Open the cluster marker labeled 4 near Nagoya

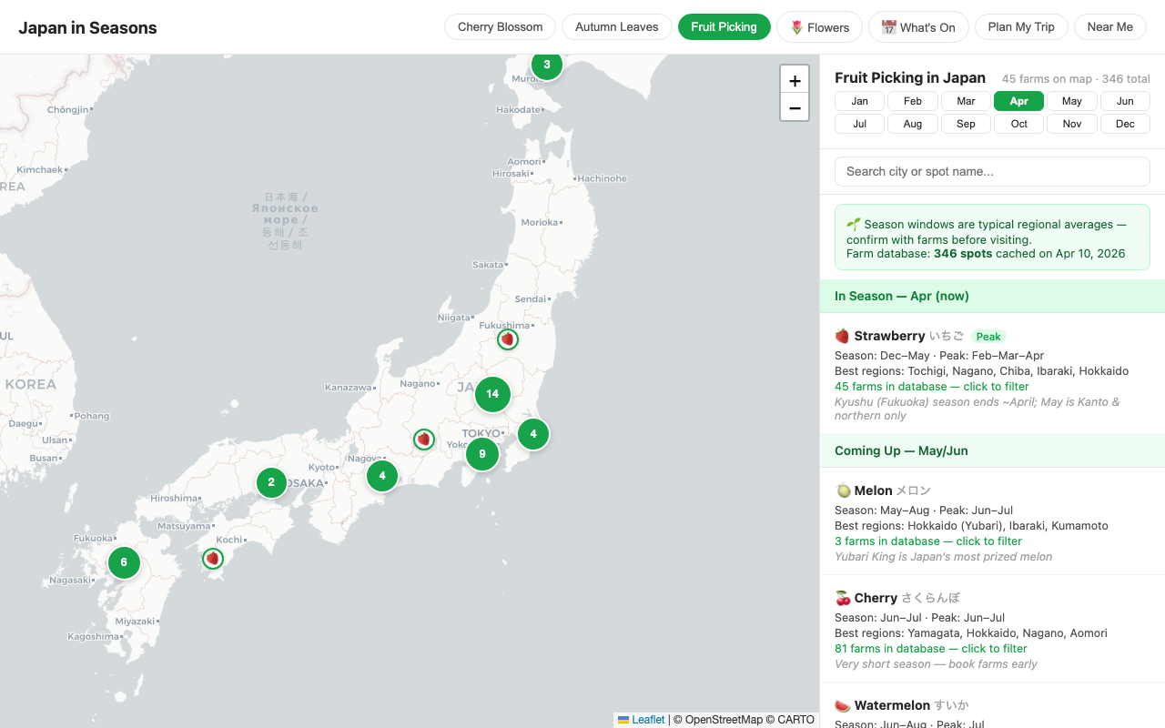point(382,475)
